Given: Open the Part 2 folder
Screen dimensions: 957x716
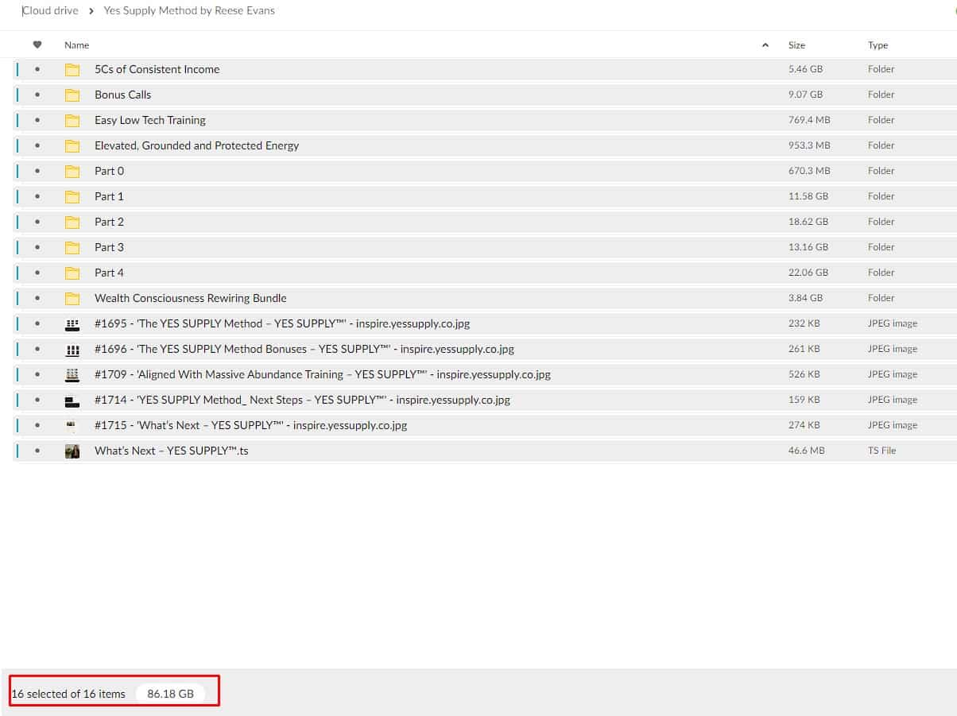Looking at the screenshot, I should 109,223.
